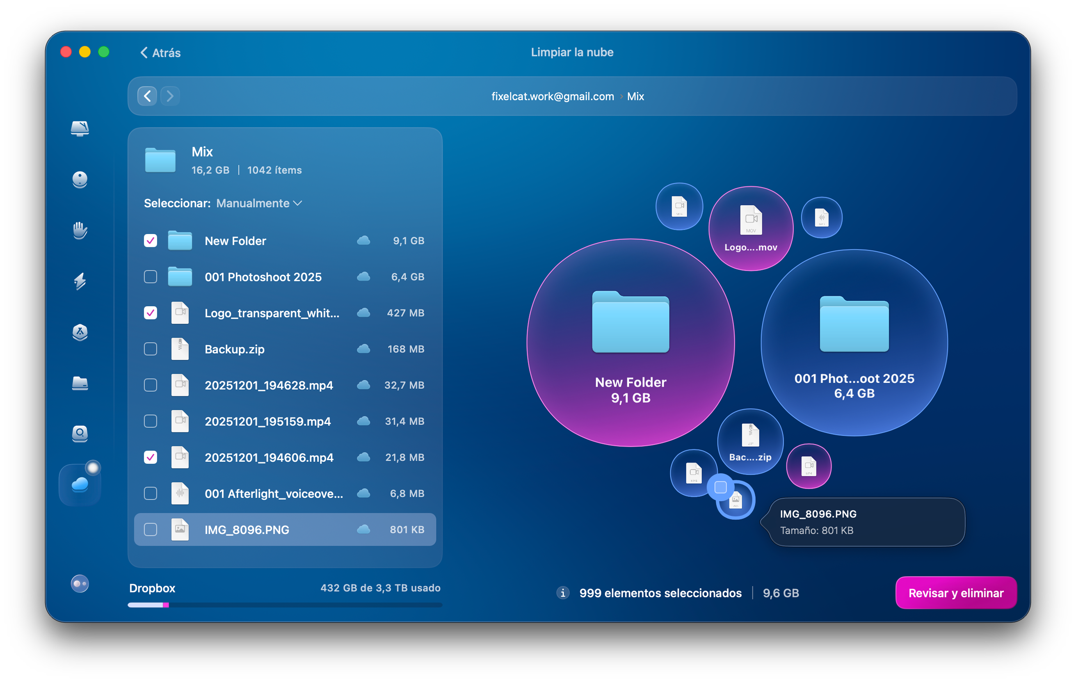Image resolution: width=1076 pixels, height=683 pixels.
Task: Open the Protection module (hand icon)
Action: coord(80,231)
